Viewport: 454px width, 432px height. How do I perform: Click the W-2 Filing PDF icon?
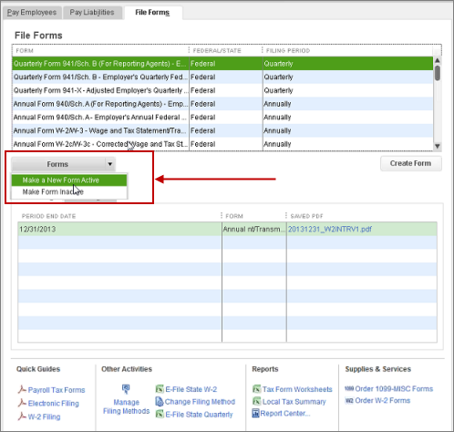[22, 417]
